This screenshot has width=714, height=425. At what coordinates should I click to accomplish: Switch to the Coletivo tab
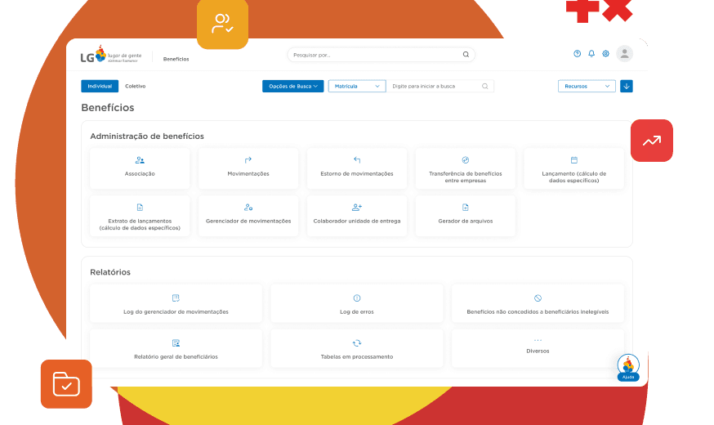pyautogui.click(x=135, y=86)
